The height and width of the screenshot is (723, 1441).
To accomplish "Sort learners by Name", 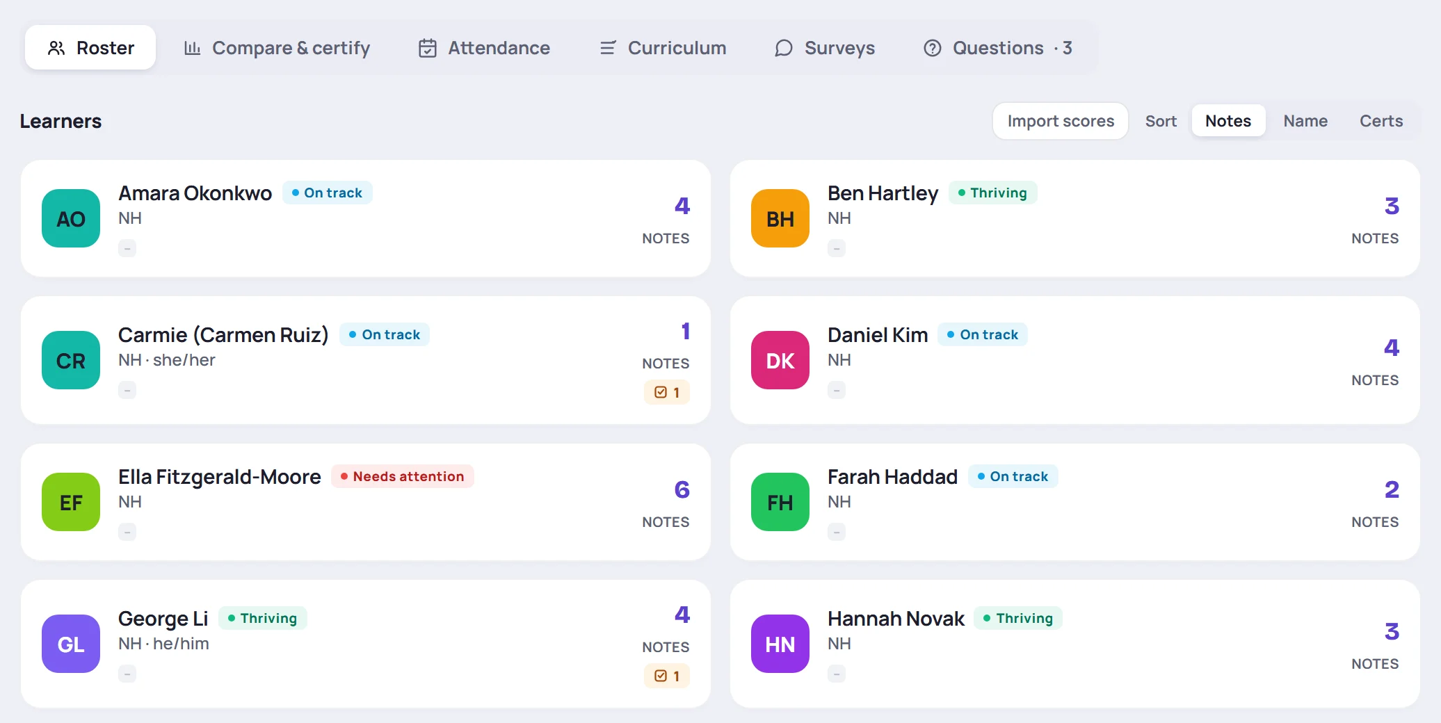I will click(x=1305, y=121).
